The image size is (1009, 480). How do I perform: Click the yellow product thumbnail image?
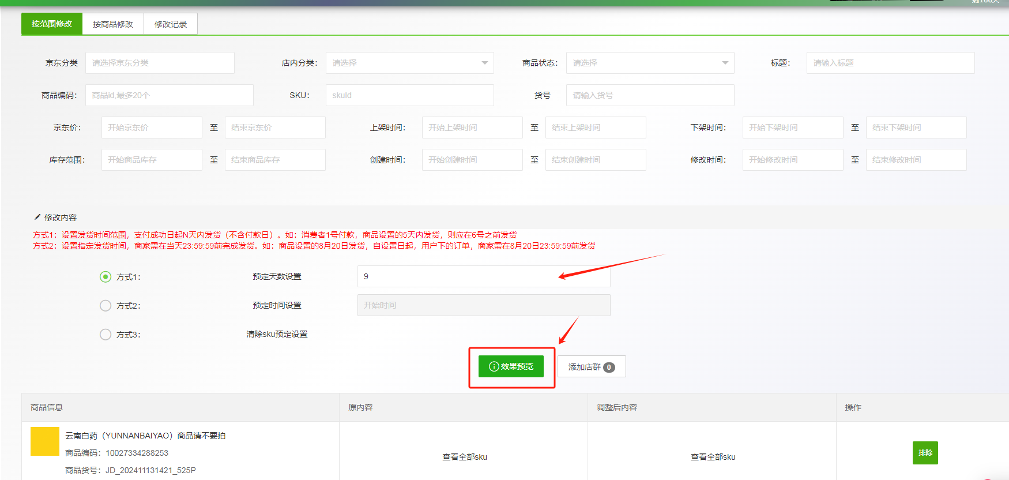click(x=45, y=441)
